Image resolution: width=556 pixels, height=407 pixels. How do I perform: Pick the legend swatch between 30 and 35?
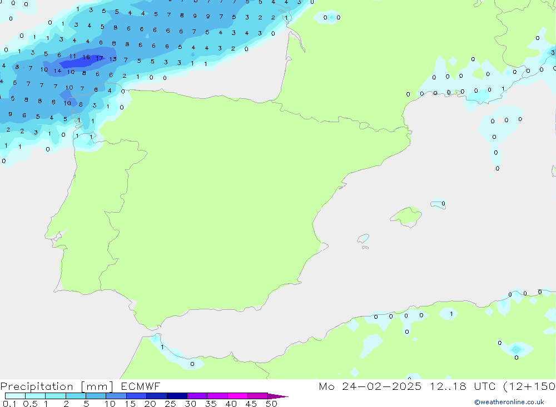(197, 396)
